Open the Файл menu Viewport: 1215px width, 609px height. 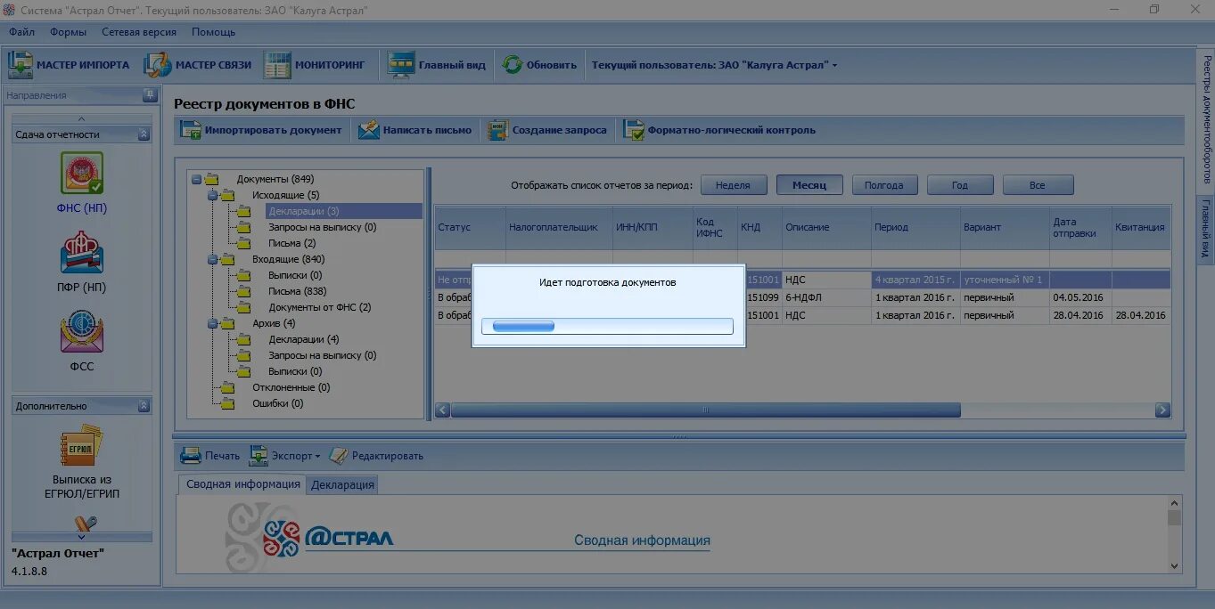click(x=21, y=32)
